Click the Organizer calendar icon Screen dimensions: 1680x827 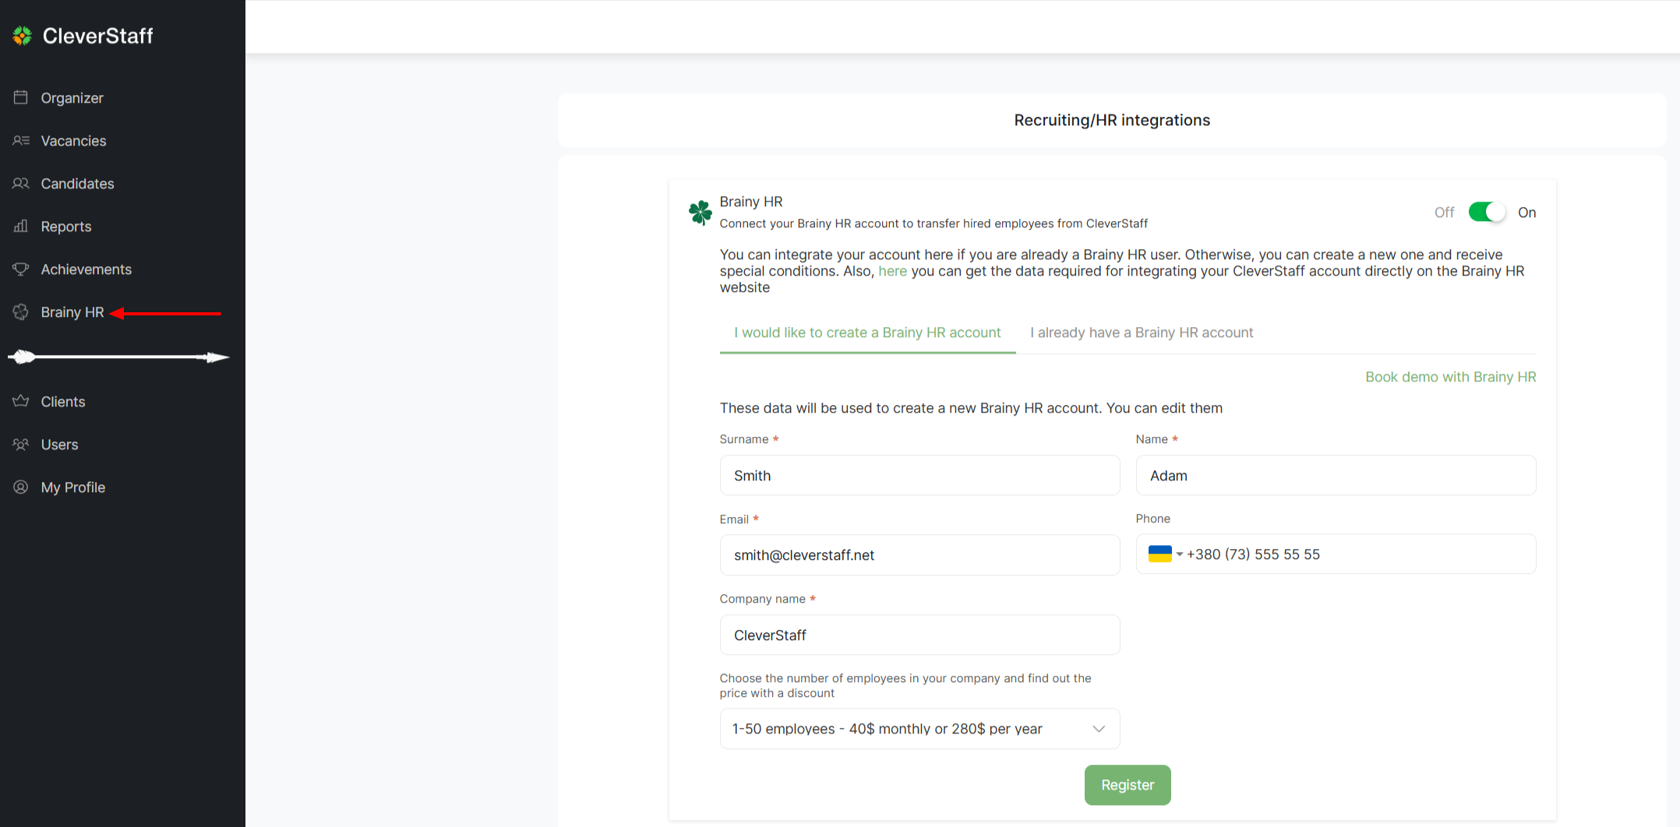tap(21, 97)
